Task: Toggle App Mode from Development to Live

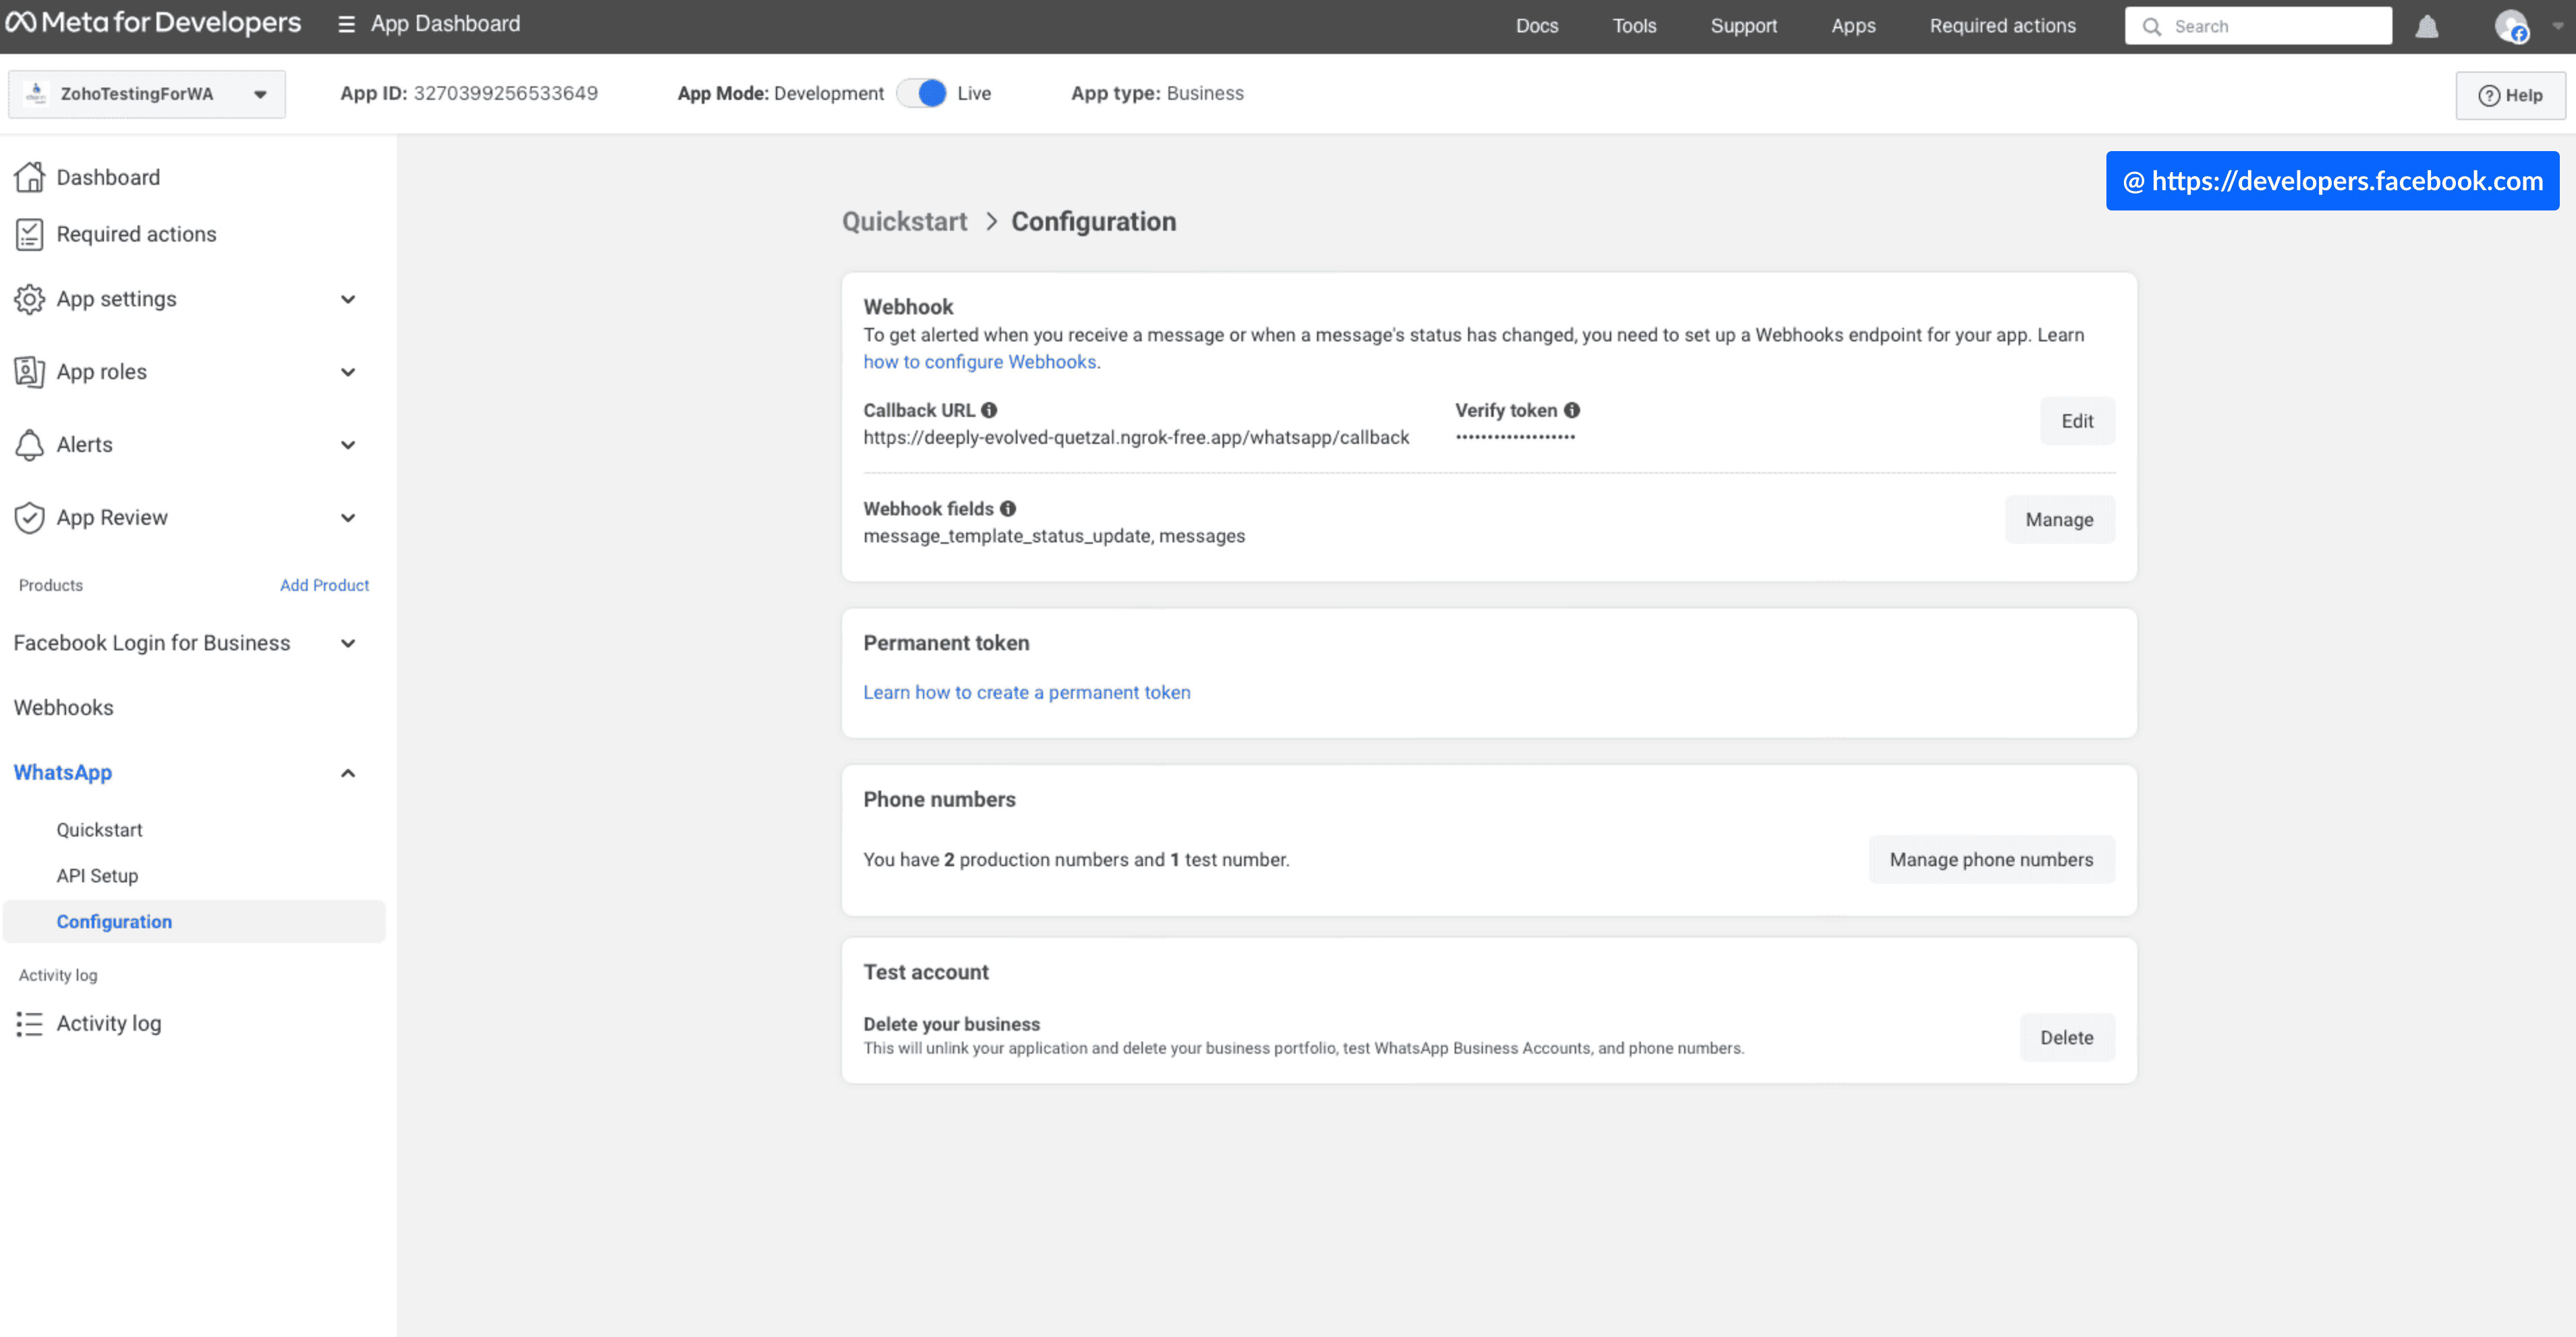Action: tap(921, 92)
